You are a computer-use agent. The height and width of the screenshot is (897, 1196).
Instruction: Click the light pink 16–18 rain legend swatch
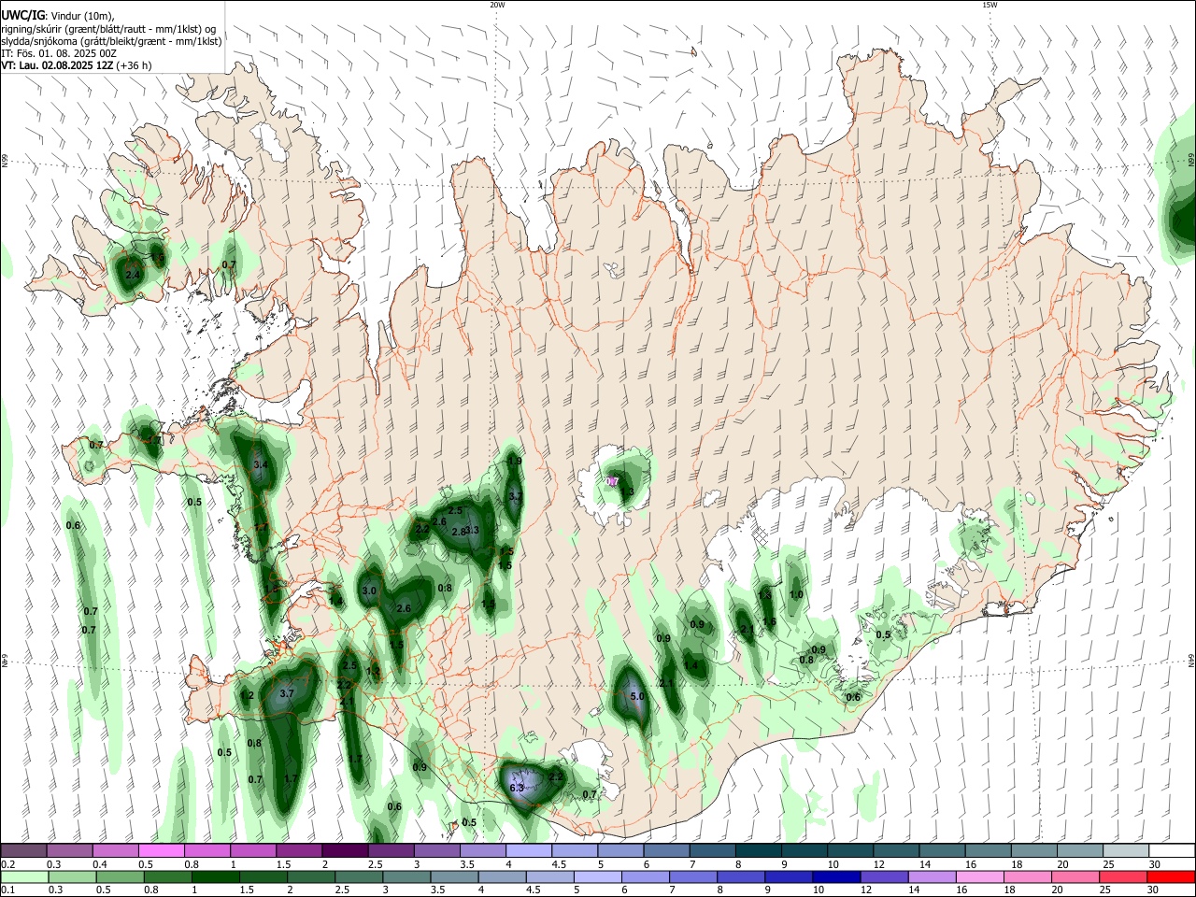[x=978, y=877]
